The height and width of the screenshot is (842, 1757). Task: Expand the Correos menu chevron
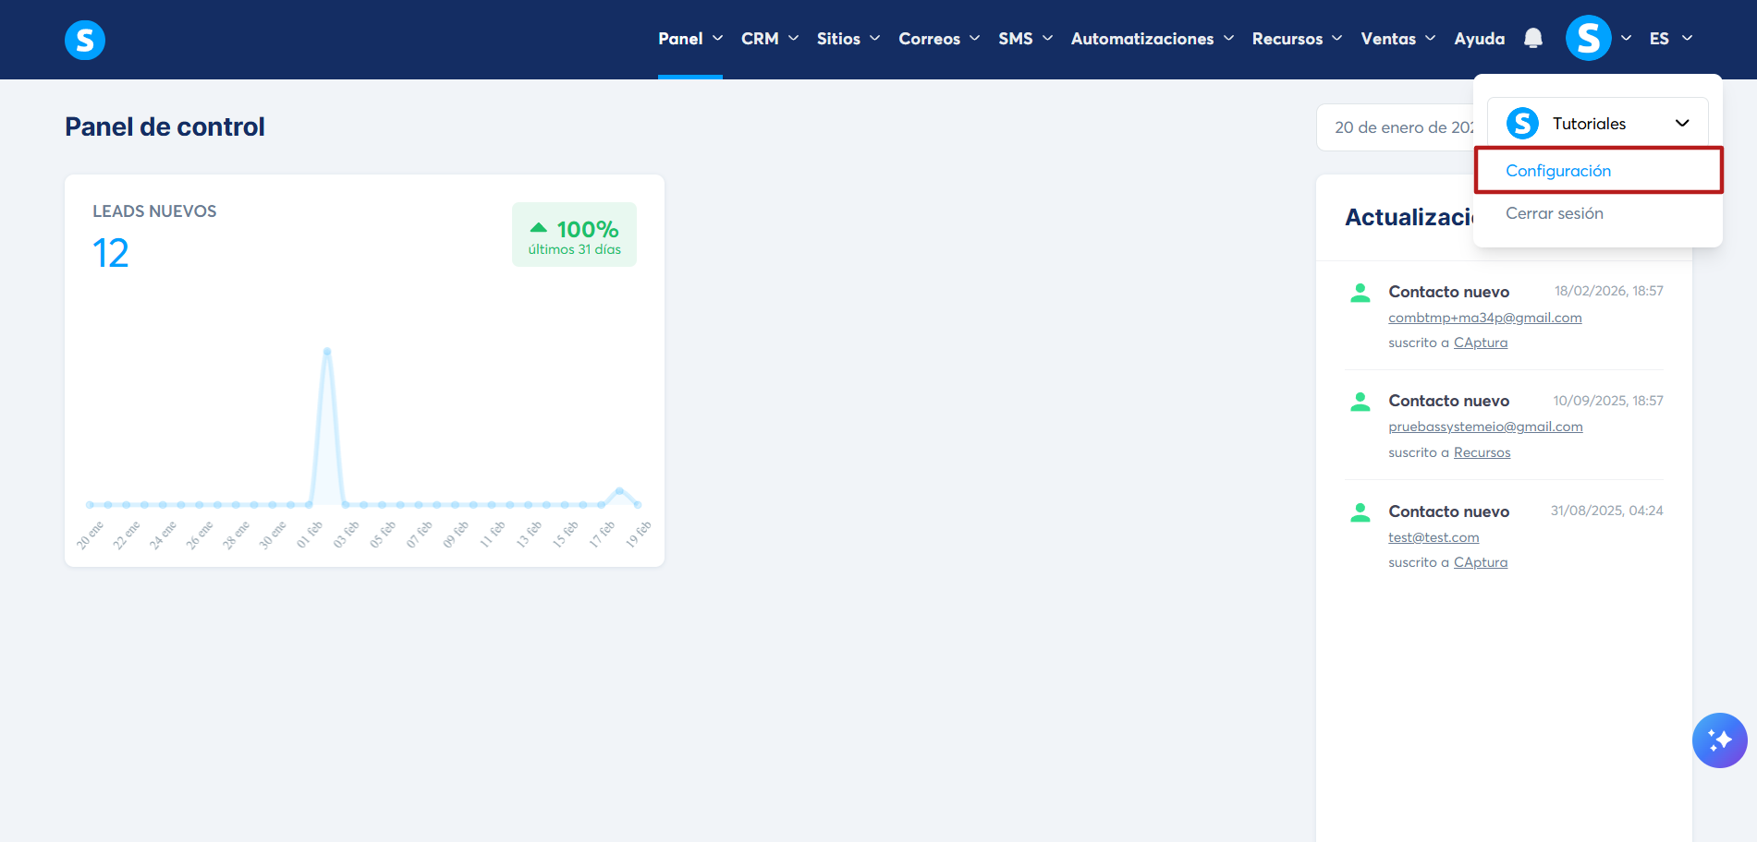pyautogui.click(x=974, y=38)
